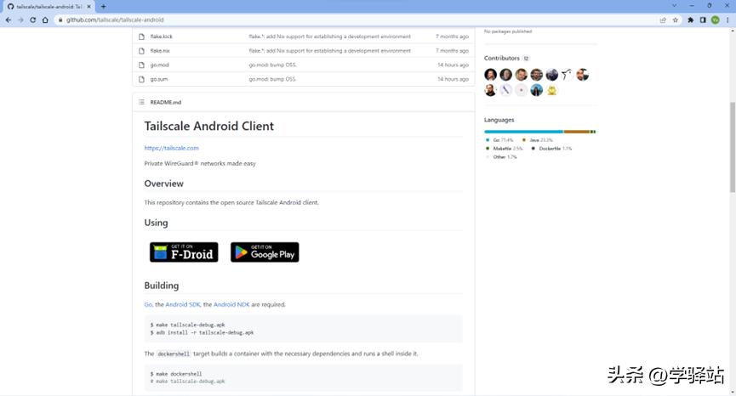The height and width of the screenshot is (396, 736).
Task: Click the Other 1.7% language entry
Action: click(501, 157)
